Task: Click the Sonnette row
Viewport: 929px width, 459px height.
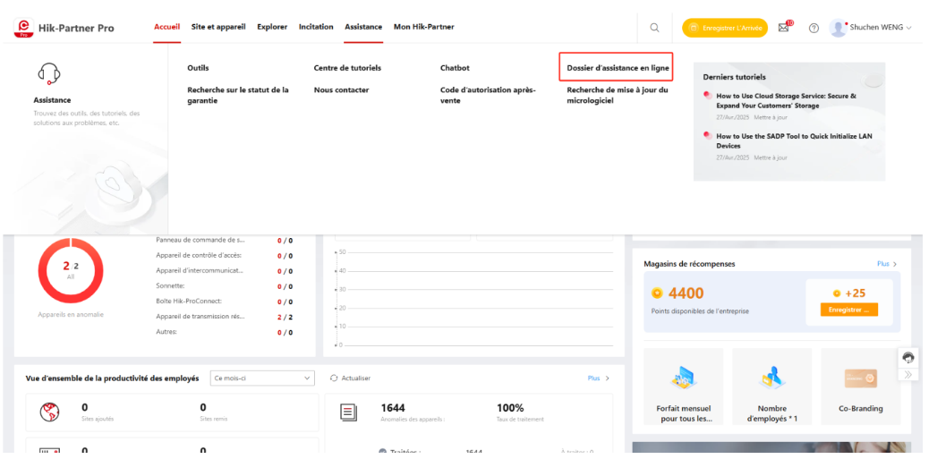Action: point(224,286)
